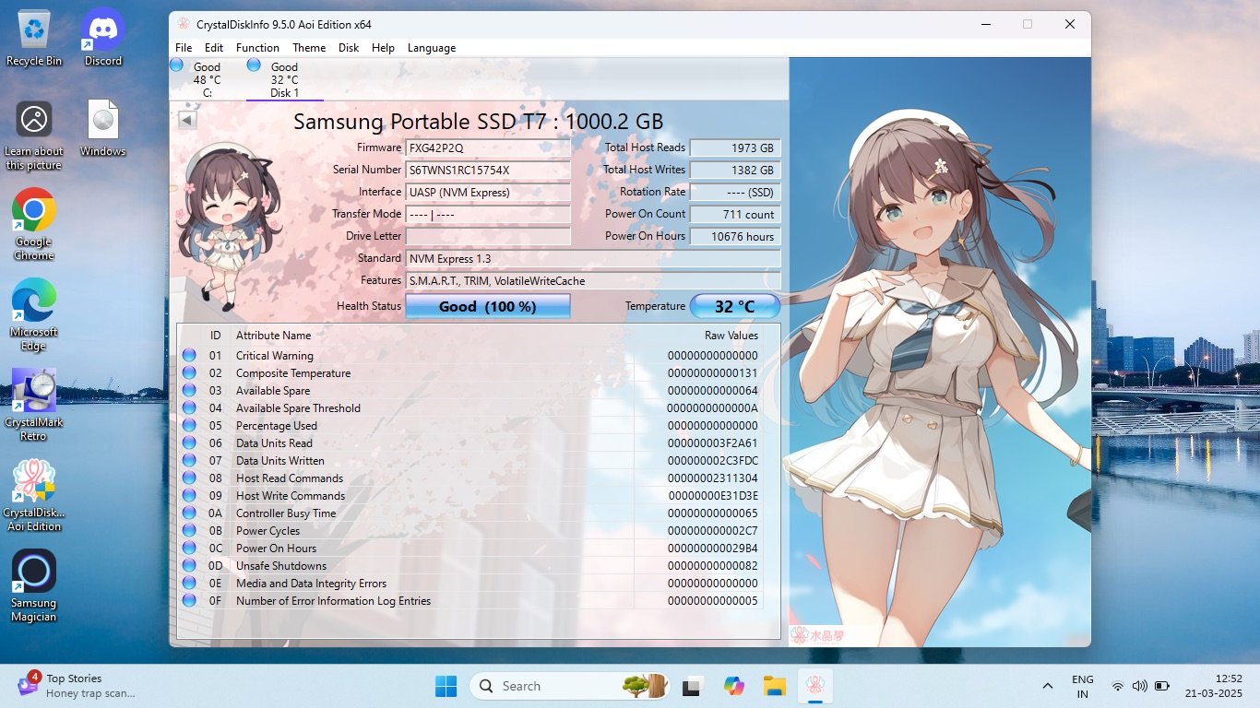
Task: Click the Wi-Fi network tray icon
Action: (x=1118, y=686)
